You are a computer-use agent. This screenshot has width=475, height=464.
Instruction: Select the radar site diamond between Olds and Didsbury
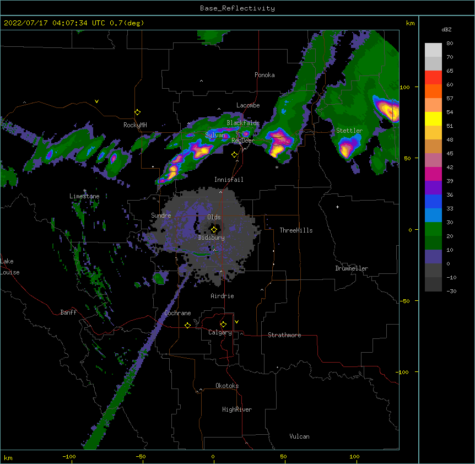(214, 230)
